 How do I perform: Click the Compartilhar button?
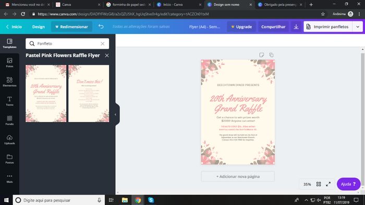(x=273, y=27)
